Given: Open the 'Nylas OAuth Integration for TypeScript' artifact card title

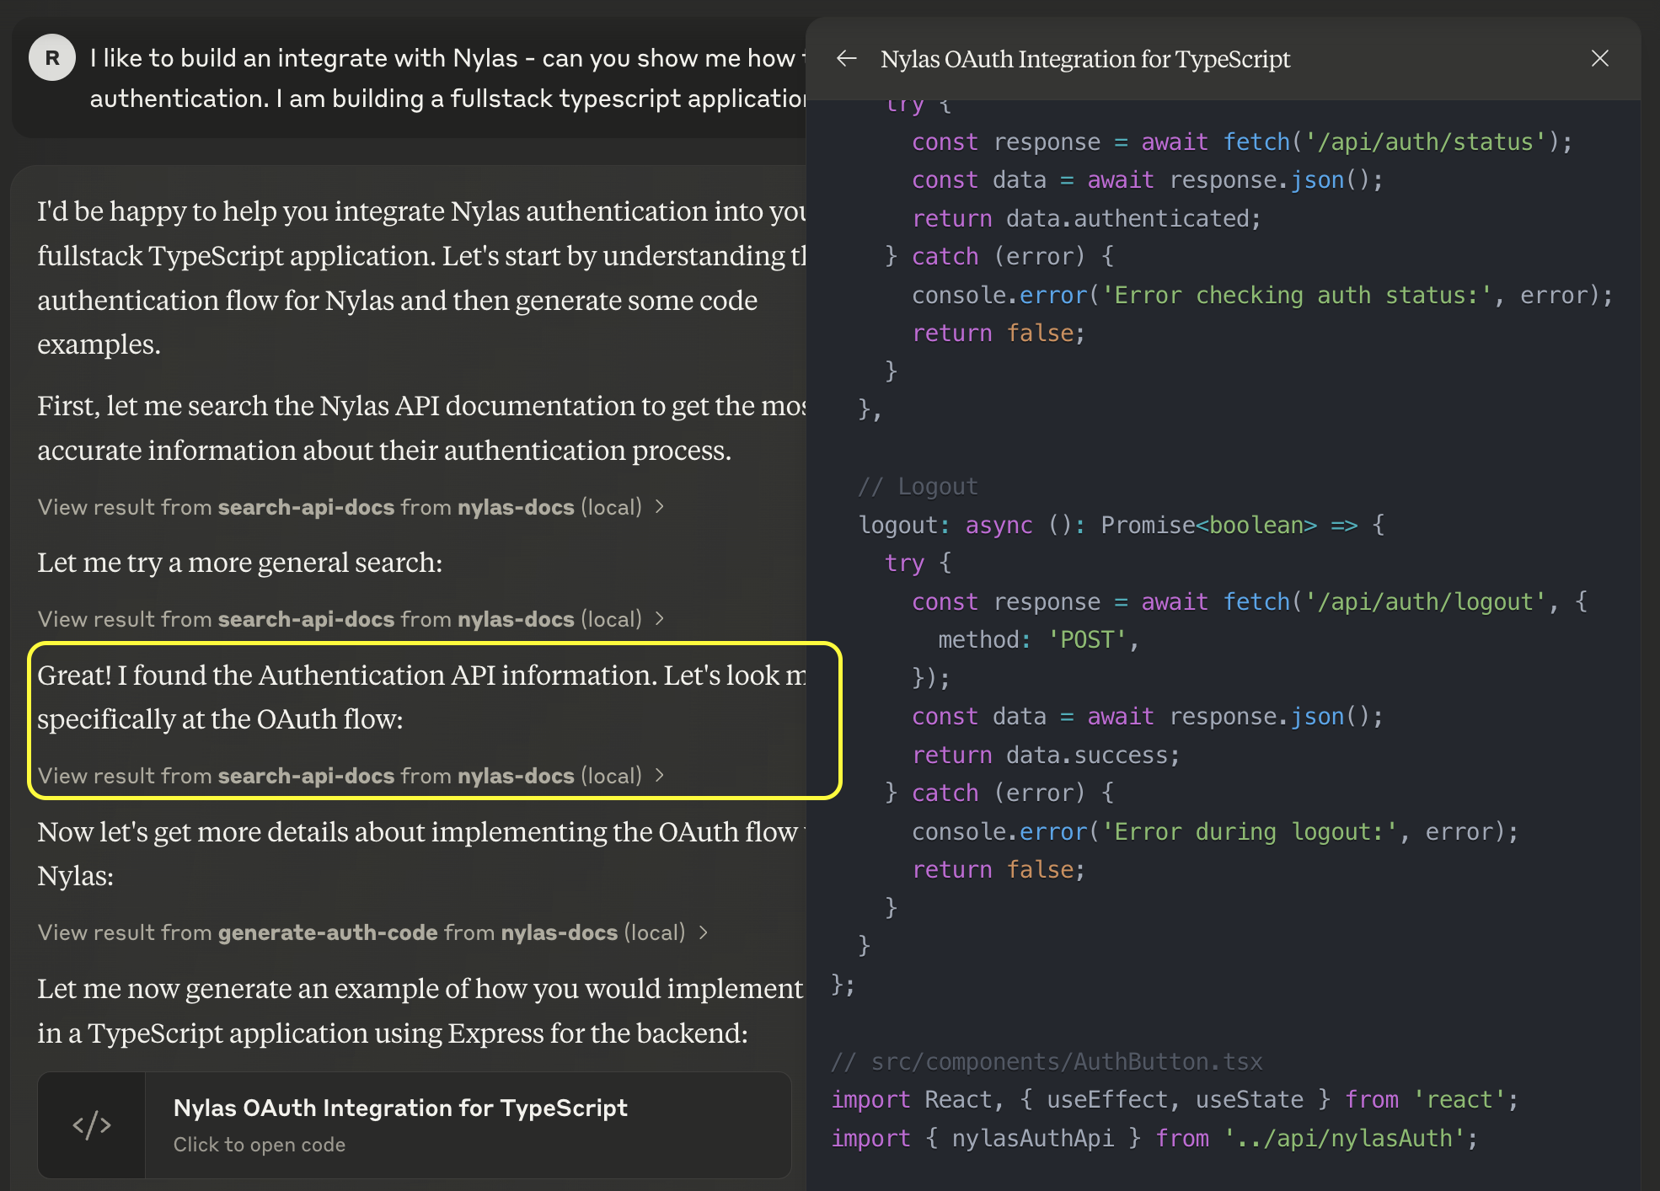Looking at the screenshot, I should (x=400, y=1108).
